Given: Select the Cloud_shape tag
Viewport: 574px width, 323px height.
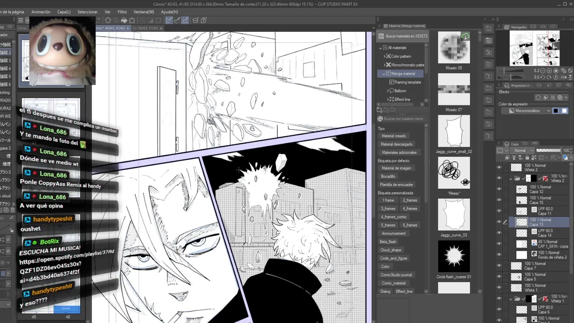Looking at the screenshot, I should tap(391, 250).
